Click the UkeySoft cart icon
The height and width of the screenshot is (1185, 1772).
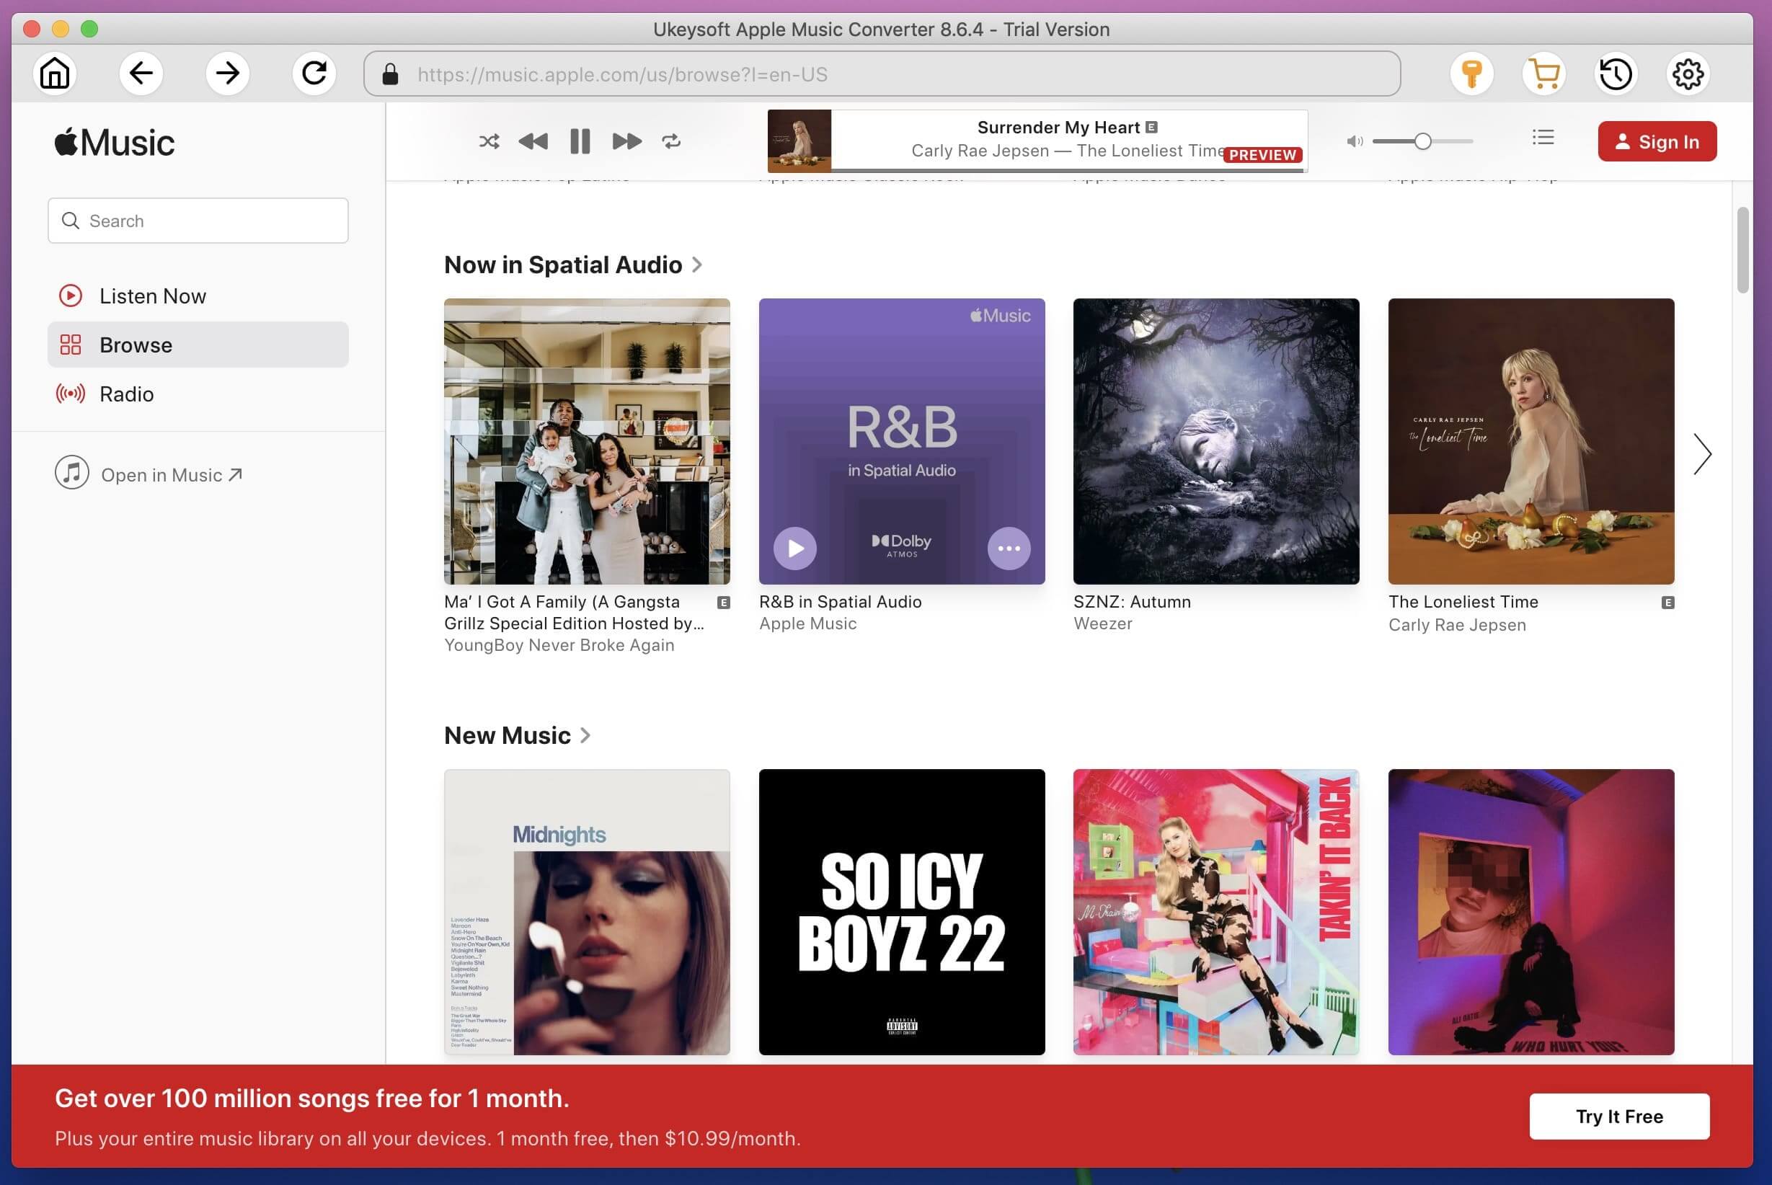tap(1544, 73)
